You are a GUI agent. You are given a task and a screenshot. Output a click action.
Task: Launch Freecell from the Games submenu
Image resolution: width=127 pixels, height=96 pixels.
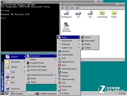point(89,37)
